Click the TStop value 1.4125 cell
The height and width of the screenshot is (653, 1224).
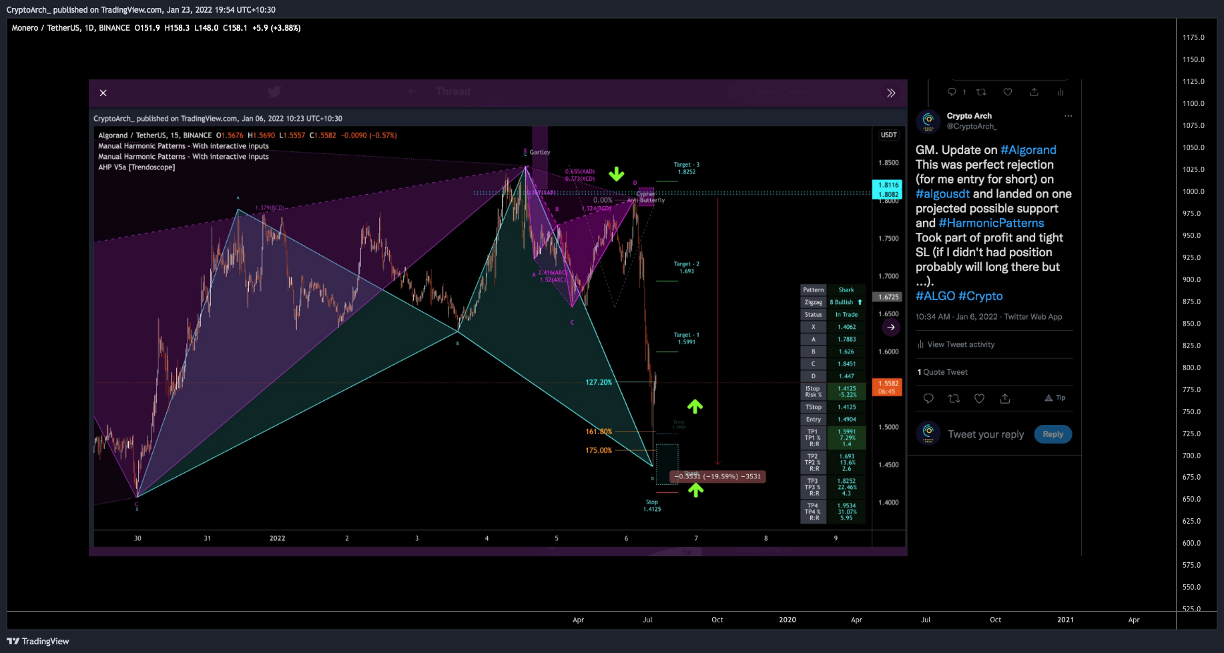coord(846,407)
